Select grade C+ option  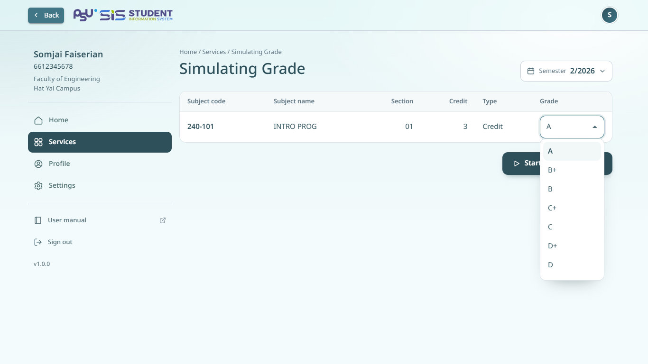pyautogui.click(x=572, y=208)
